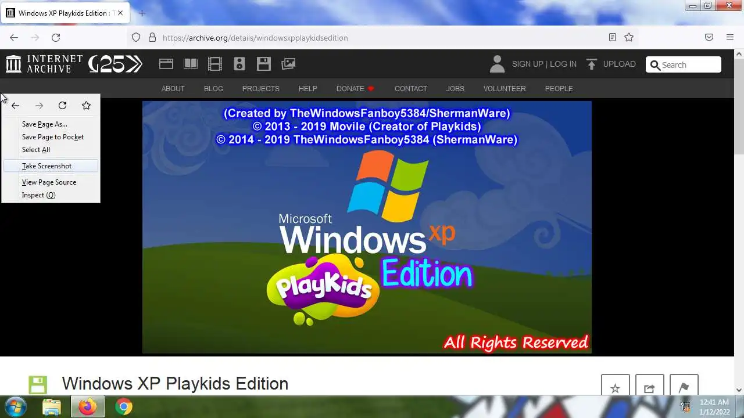744x418 pixels.
Task: Click the context menu Forward arrow
Action: (x=39, y=105)
